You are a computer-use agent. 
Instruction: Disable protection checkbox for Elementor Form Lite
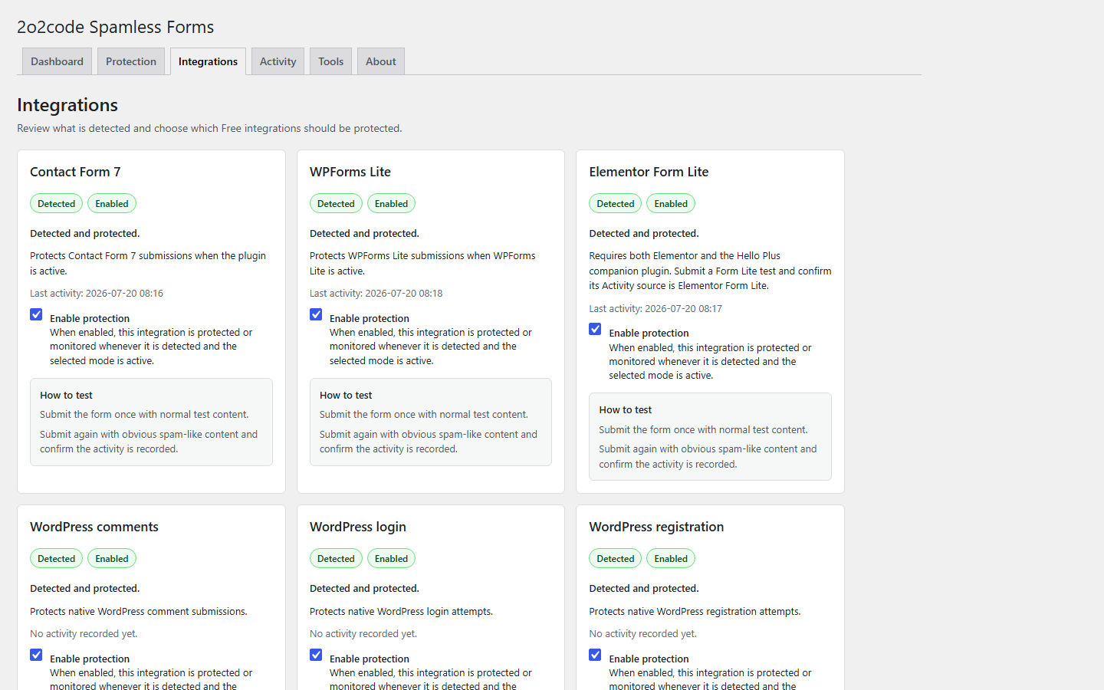595,329
